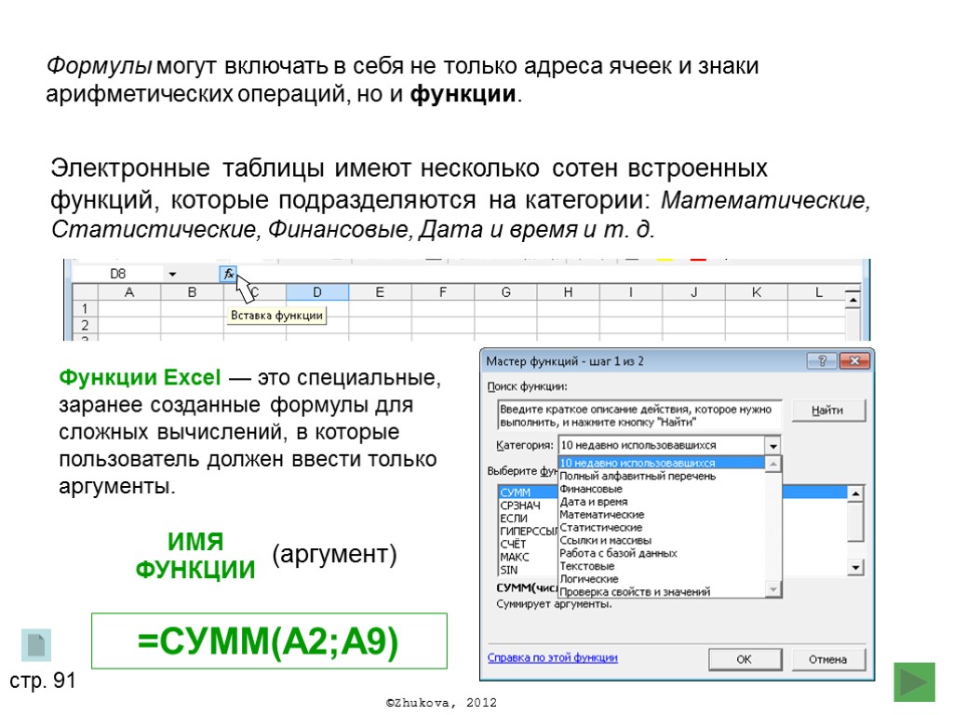Screen dimensions: 953x715
Task: Click the OK button
Action: point(745,659)
